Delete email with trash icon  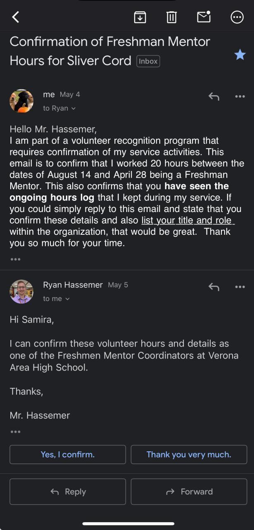(171, 17)
